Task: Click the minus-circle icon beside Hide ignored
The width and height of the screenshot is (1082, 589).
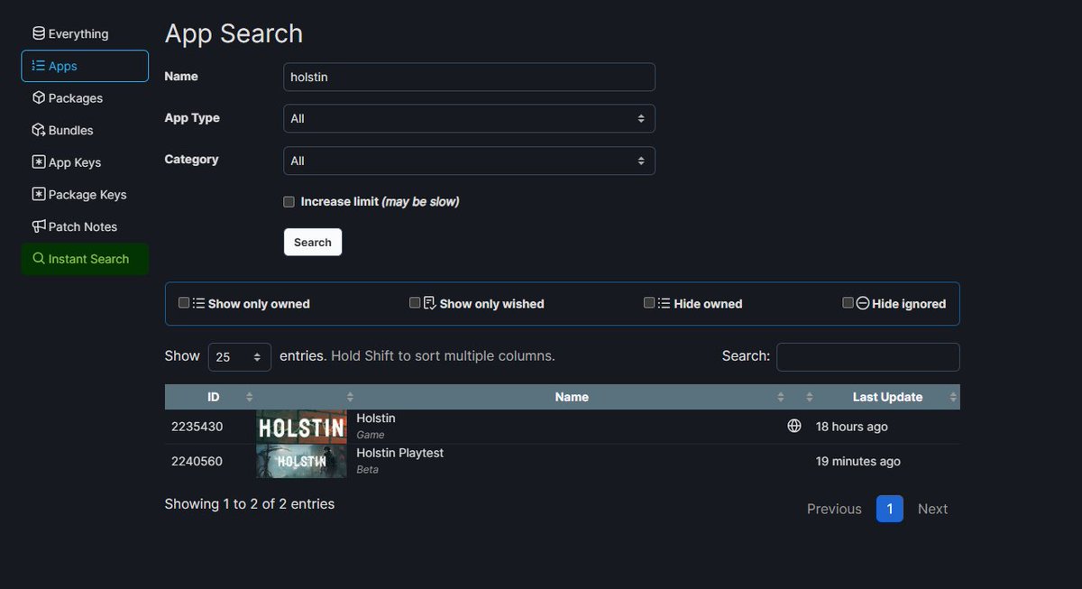Action: coord(863,303)
